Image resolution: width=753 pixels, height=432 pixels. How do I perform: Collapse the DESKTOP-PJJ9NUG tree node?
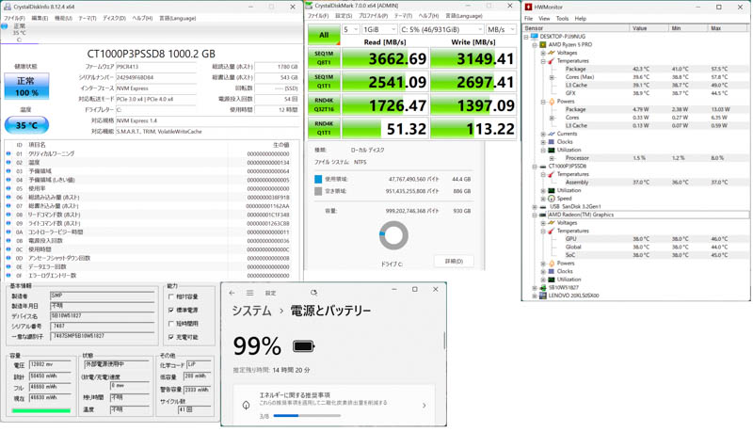click(x=526, y=37)
